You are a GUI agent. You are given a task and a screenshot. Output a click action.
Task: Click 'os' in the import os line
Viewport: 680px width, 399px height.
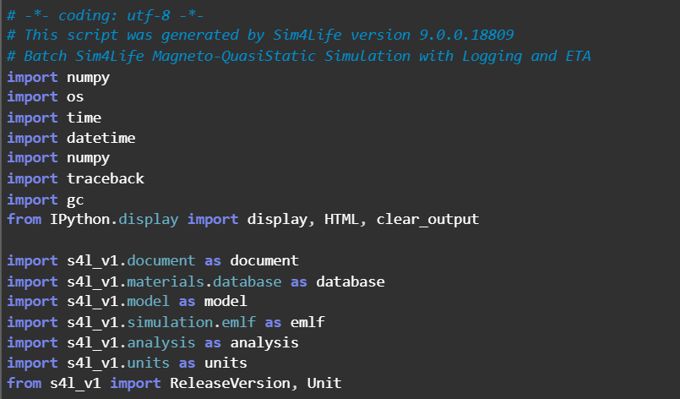point(75,96)
